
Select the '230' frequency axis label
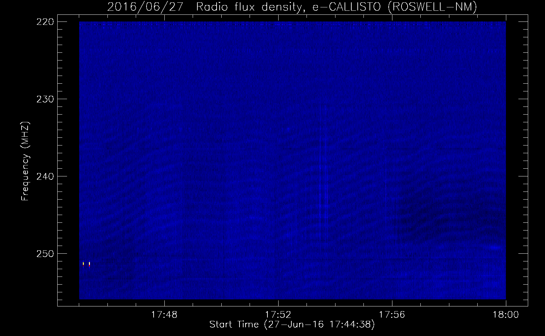pyautogui.click(x=44, y=99)
